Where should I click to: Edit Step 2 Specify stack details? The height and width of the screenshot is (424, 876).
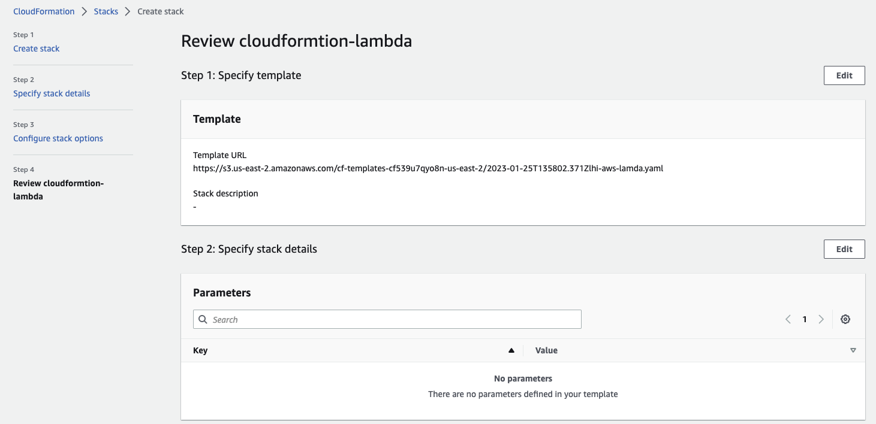coord(844,249)
